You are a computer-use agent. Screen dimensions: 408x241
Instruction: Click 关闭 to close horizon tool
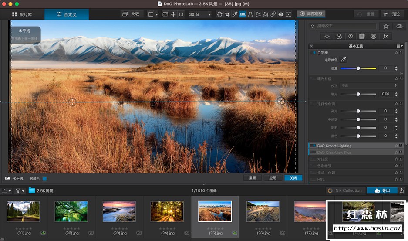pyautogui.click(x=293, y=178)
